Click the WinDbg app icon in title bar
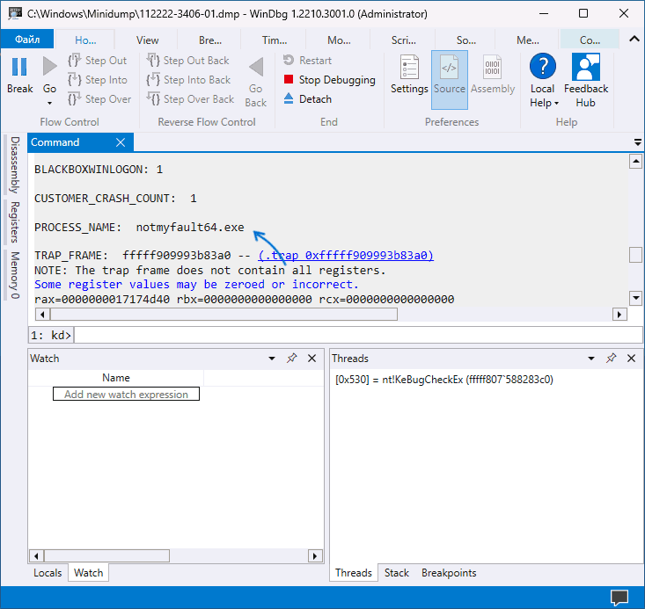 [x=14, y=13]
